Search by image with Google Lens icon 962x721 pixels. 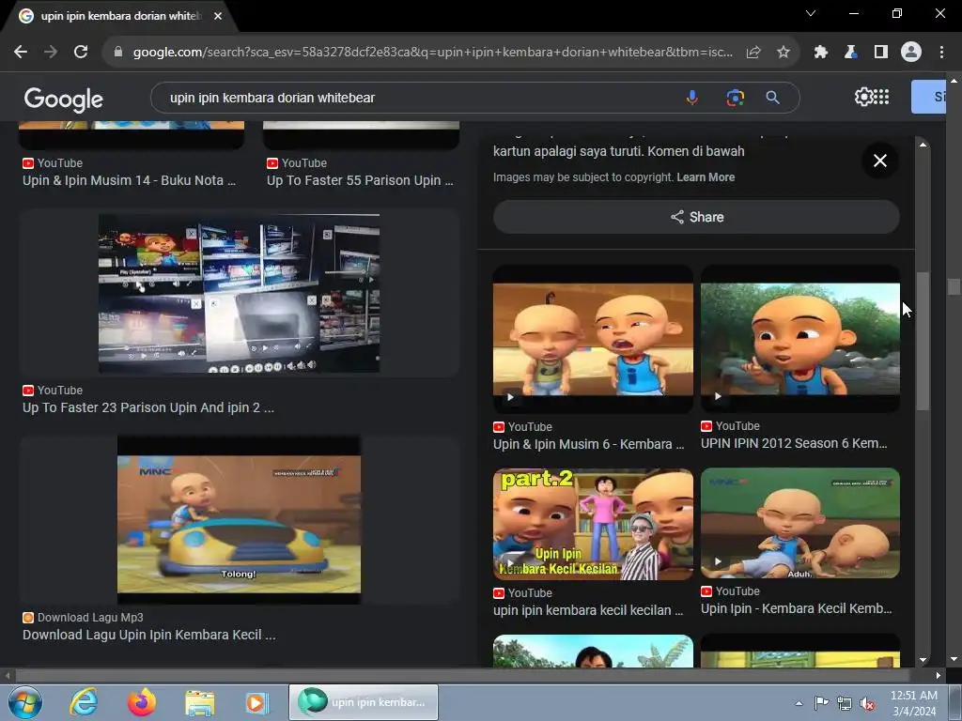(735, 98)
